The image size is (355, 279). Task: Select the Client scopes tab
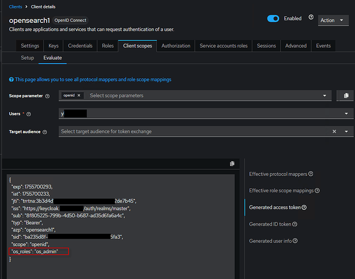pyautogui.click(x=137, y=46)
